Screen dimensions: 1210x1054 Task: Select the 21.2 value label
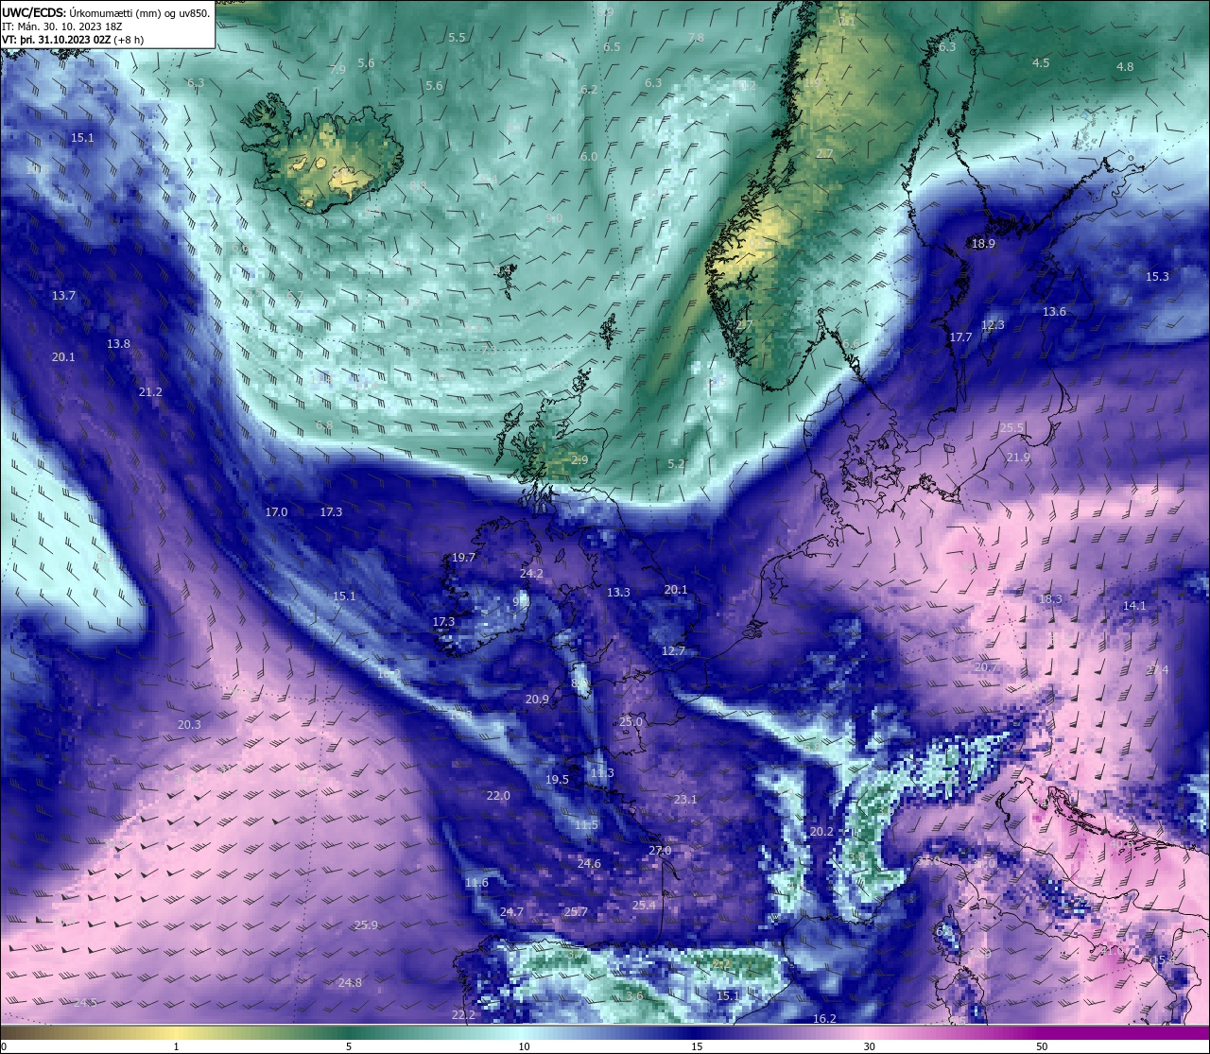pos(150,391)
